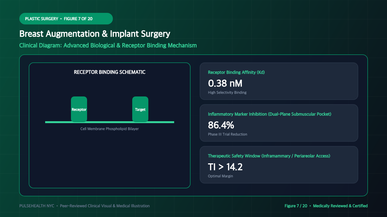Click the green cell membrane line

point(110,122)
